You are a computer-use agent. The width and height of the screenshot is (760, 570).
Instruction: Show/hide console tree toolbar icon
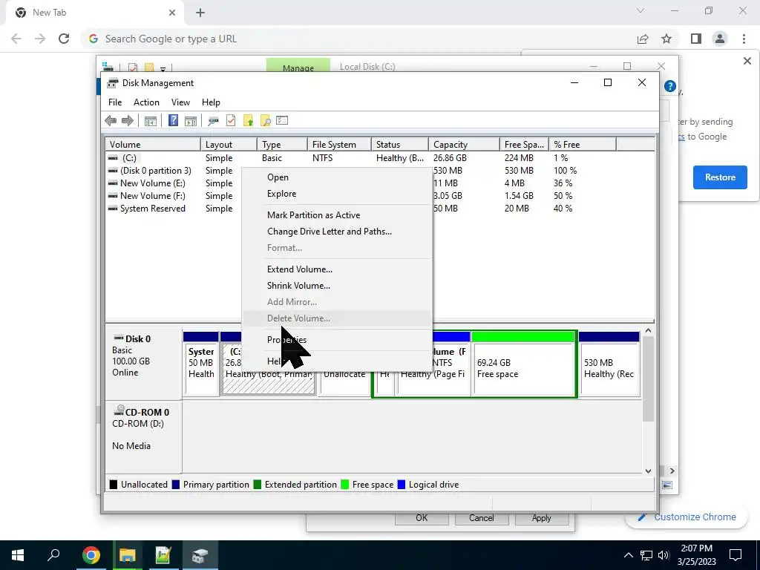pyautogui.click(x=151, y=121)
